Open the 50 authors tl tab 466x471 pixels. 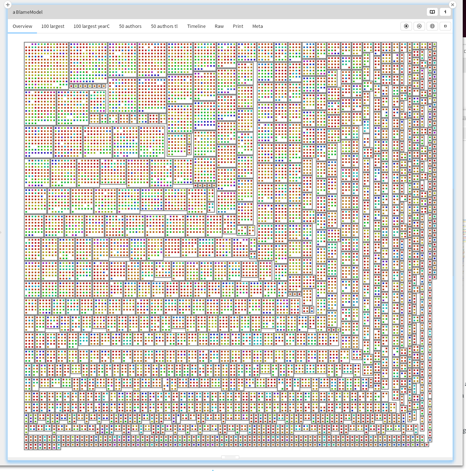pos(164,26)
